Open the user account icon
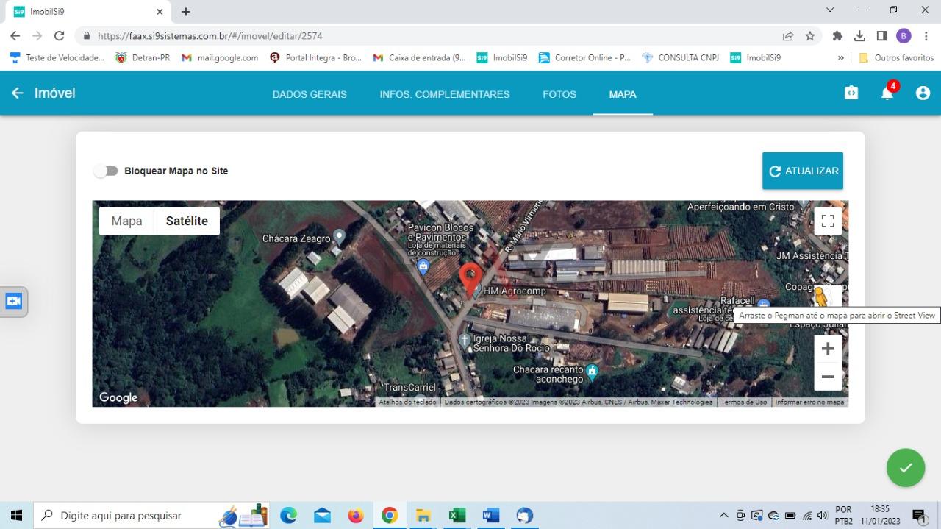The width and height of the screenshot is (941, 529). [x=923, y=93]
